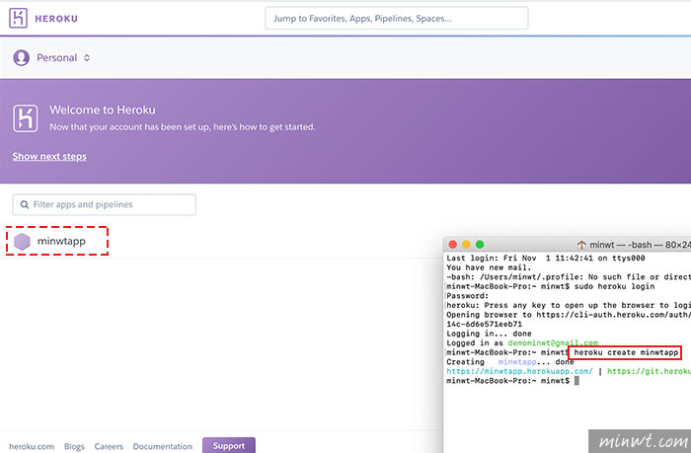Image resolution: width=691 pixels, height=453 pixels.
Task: Open heroku.com footer link
Action: [x=32, y=446]
